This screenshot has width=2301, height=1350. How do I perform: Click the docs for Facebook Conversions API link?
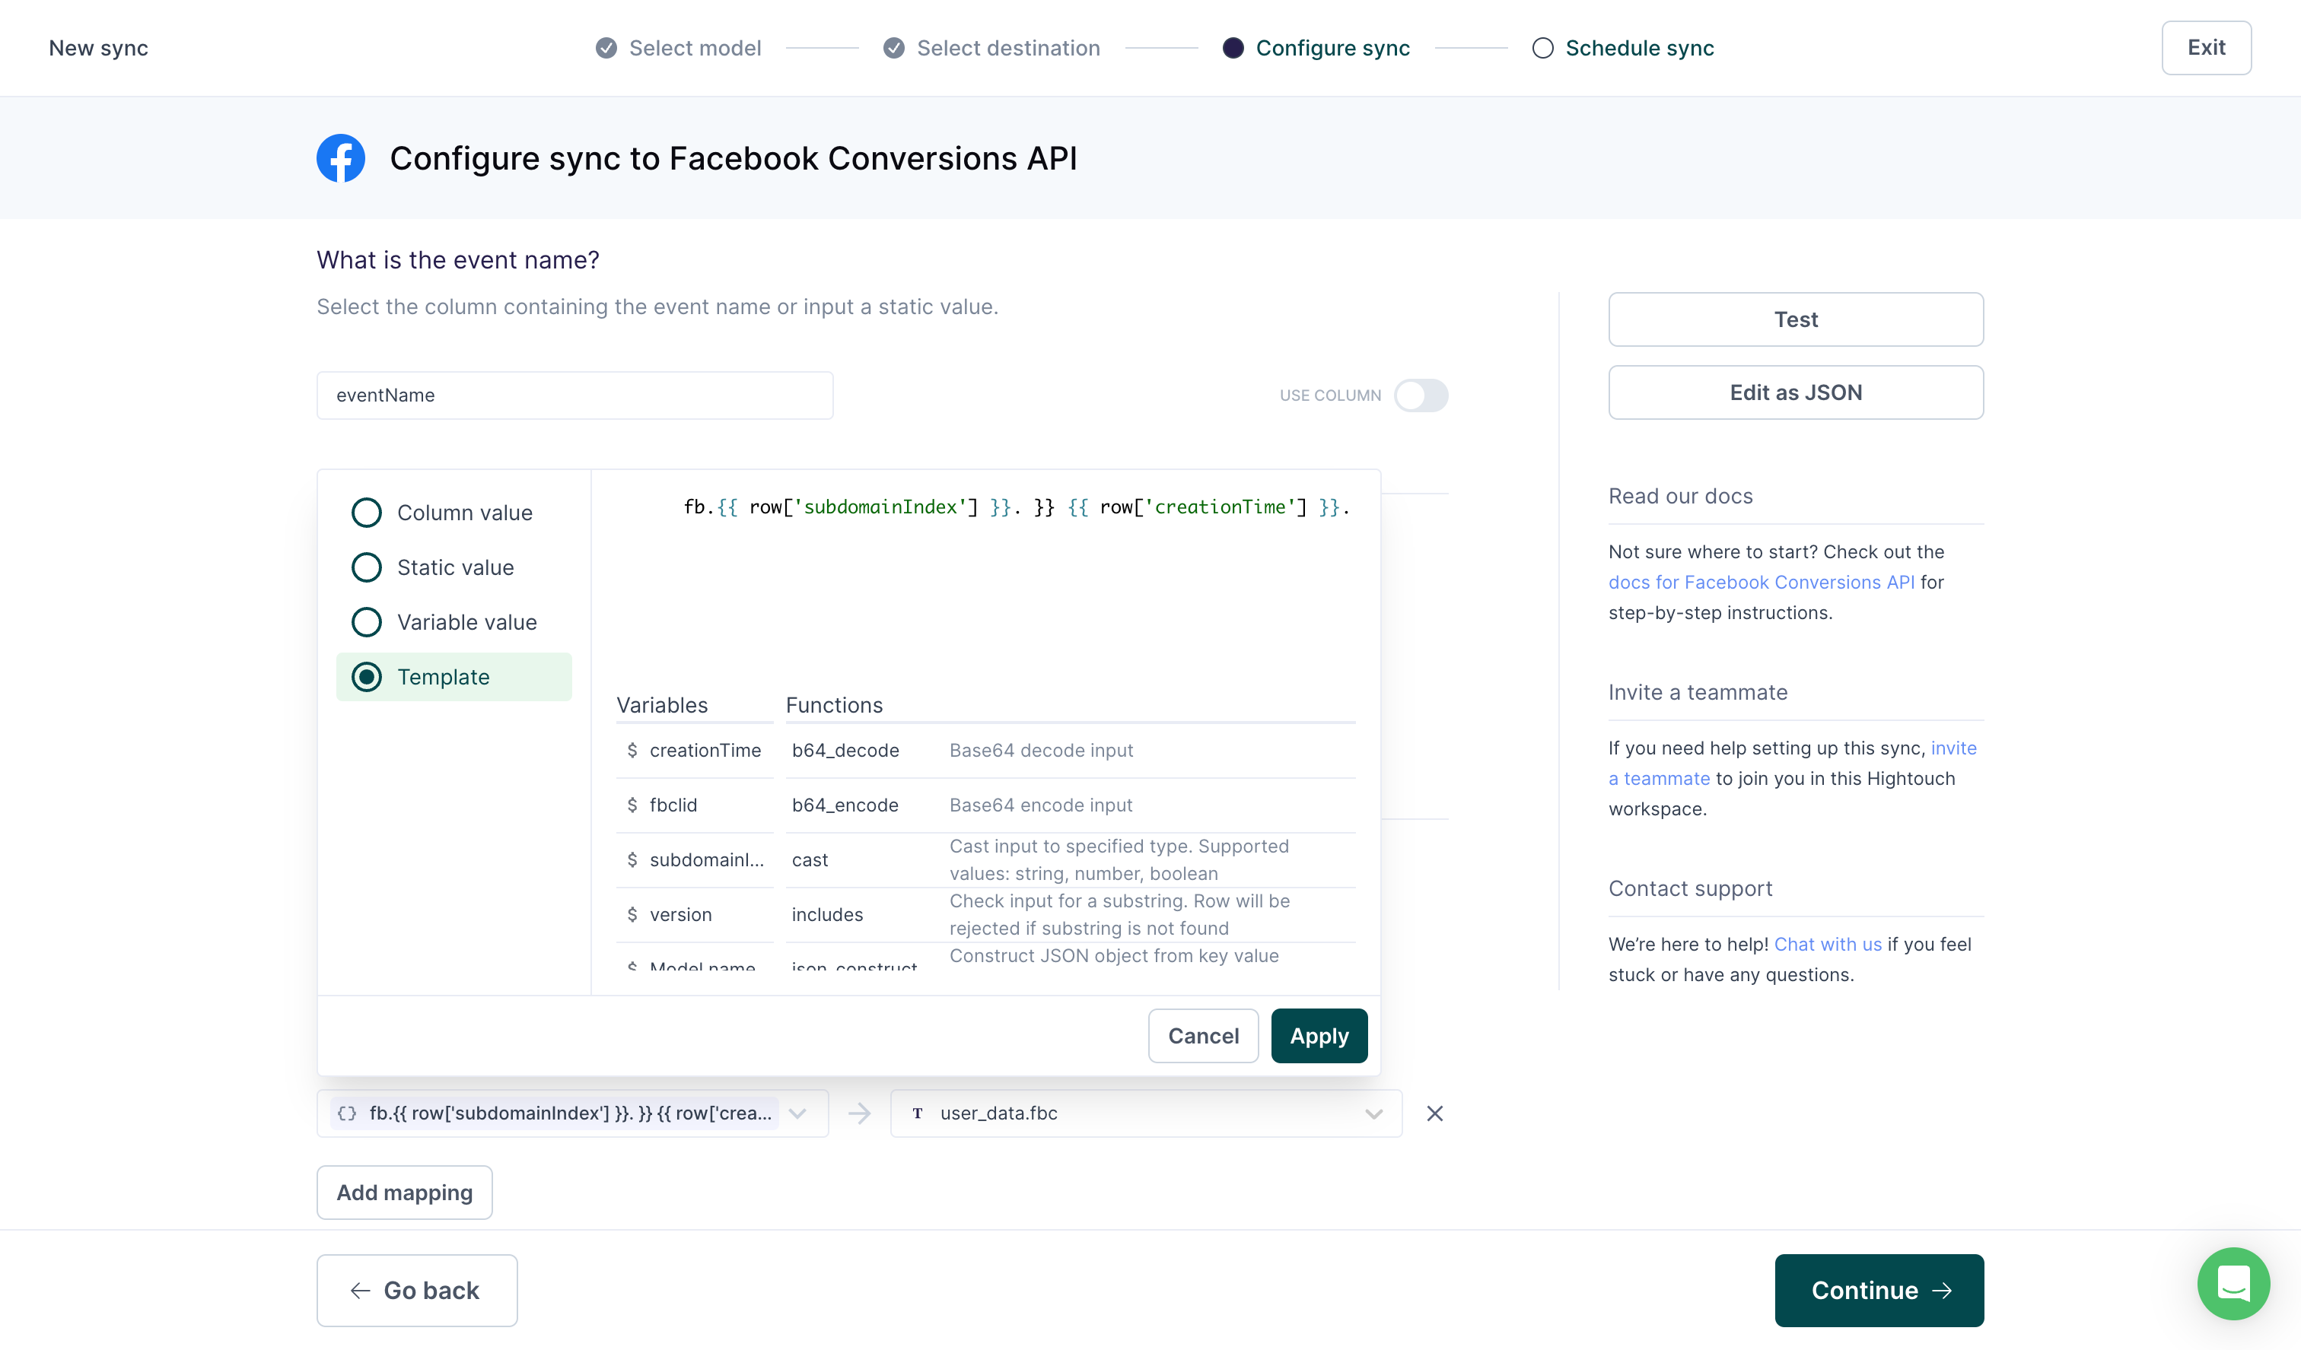coord(1759,582)
